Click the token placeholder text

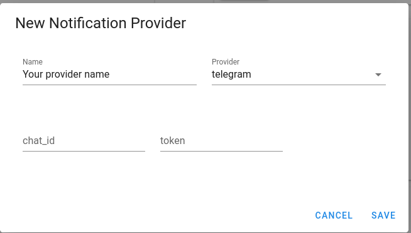[172, 141]
